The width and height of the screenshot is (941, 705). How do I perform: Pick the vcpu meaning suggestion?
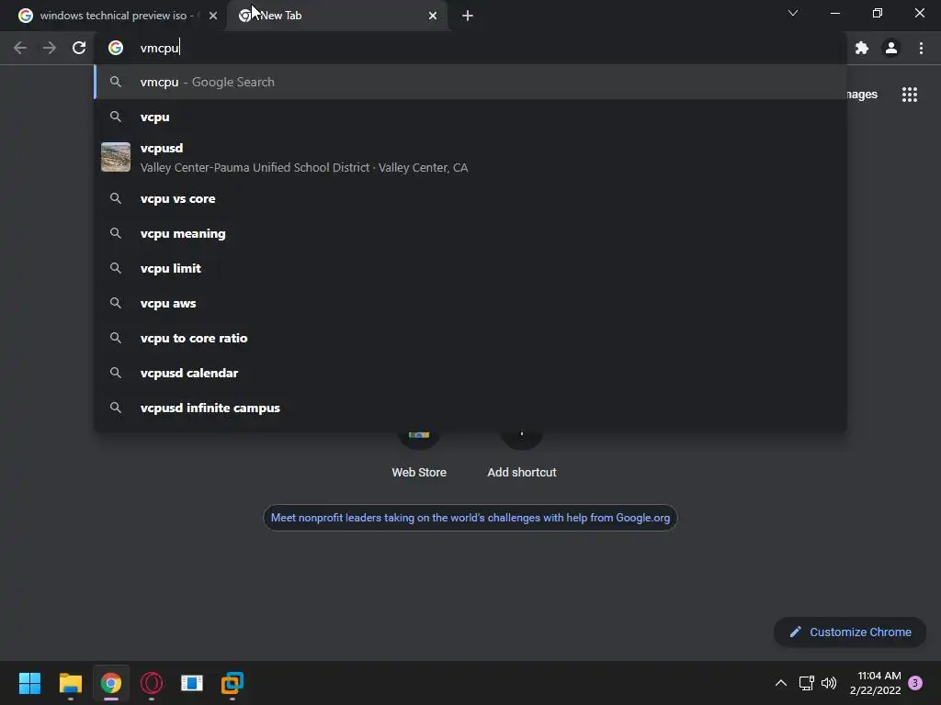click(x=471, y=233)
